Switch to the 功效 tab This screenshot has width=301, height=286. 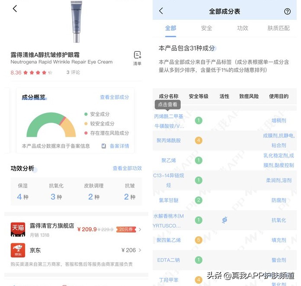(243, 28)
